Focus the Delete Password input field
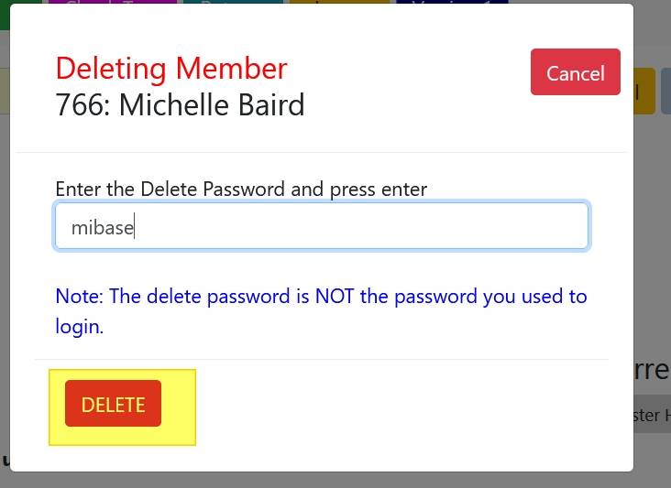Image resolution: width=671 pixels, height=488 pixels. click(321, 226)
